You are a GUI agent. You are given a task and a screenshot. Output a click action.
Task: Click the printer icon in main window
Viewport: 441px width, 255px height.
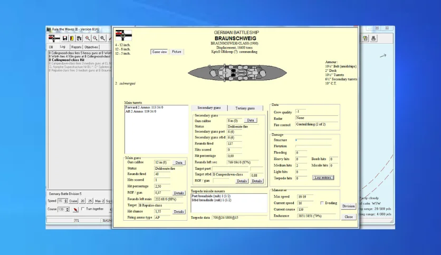[x=373, y=38]
